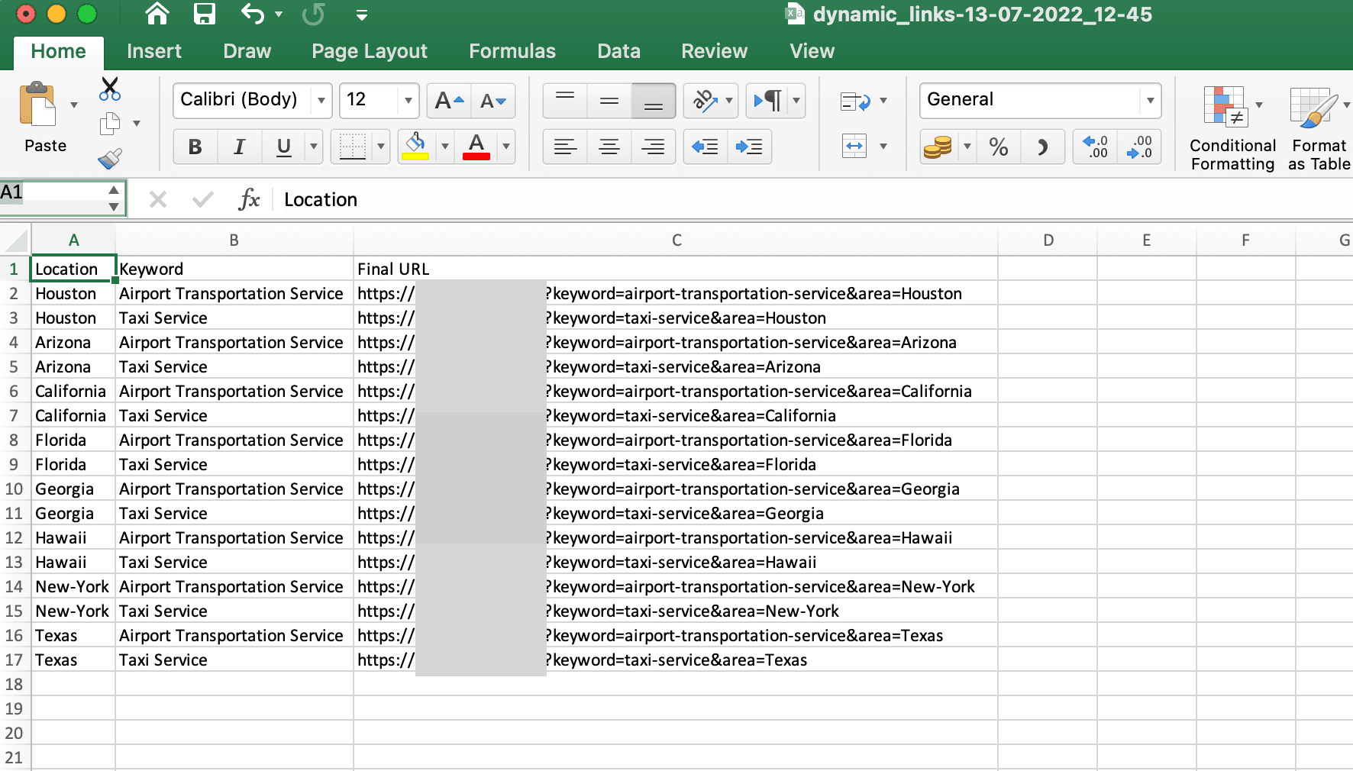Screen dimensions: 1353x771
Task: Open the font color palette arrow
Action: point(505,147)
